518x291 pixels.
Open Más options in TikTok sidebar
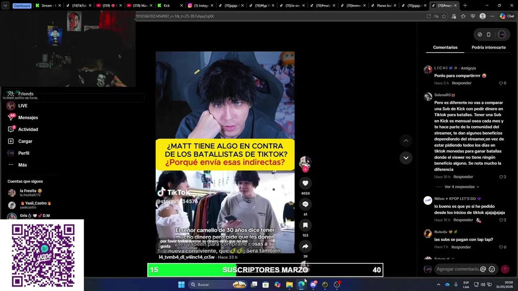pos(22,165)
